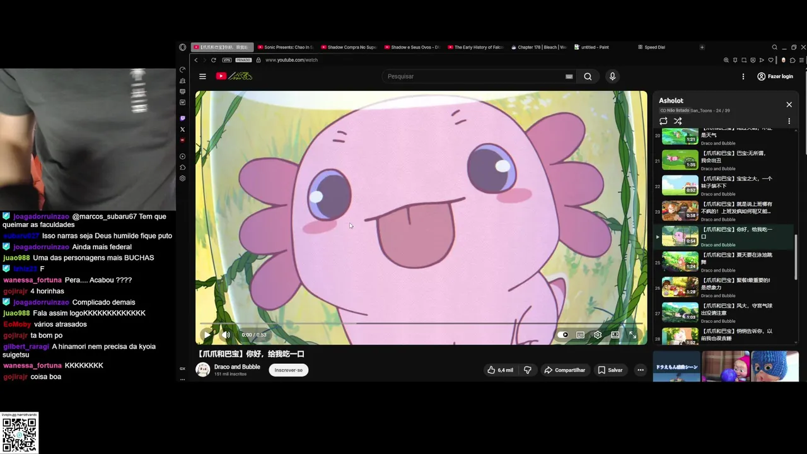This screenshot has height=454, width=807.
Task: Open the player settings gear
Action: pos(598,335)
